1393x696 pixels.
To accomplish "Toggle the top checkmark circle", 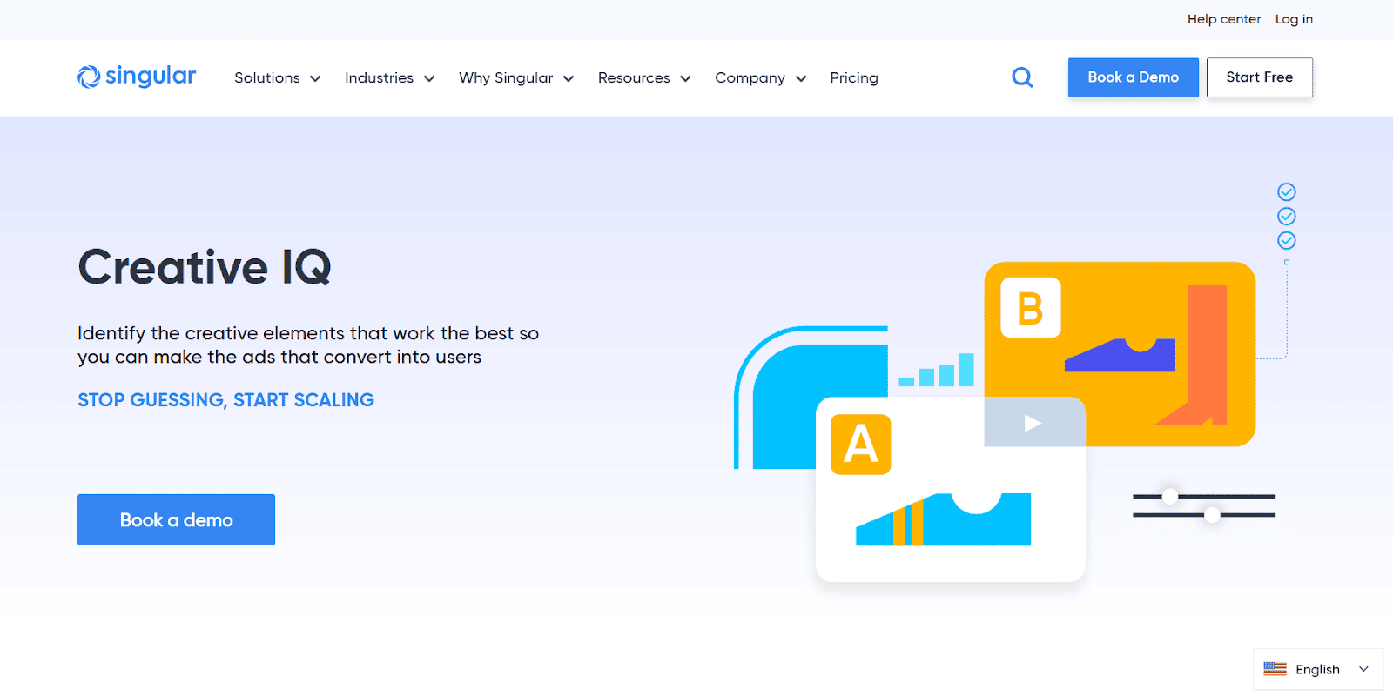I will click(1286, 192).
